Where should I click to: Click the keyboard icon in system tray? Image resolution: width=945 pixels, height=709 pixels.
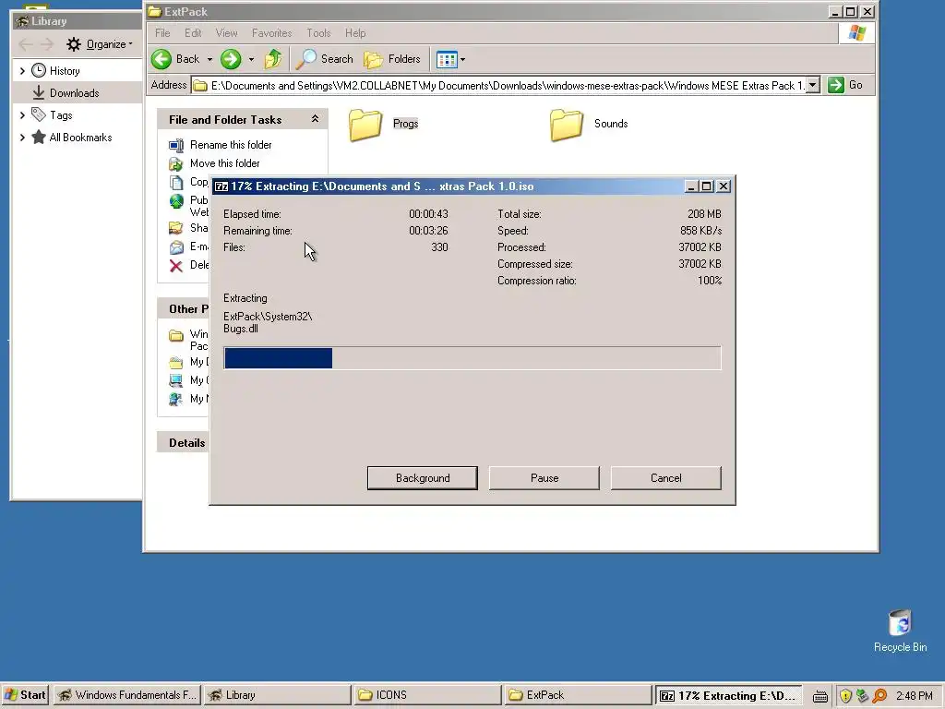[x=820, y=696]
